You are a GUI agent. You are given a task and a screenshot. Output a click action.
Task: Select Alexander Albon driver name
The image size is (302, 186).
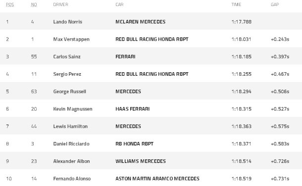pyautogui.click(x=71, y=161)
